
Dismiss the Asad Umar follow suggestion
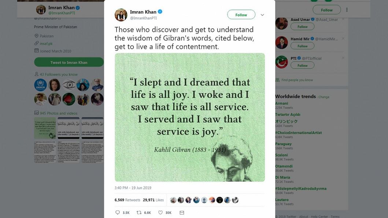pos(343,19)
